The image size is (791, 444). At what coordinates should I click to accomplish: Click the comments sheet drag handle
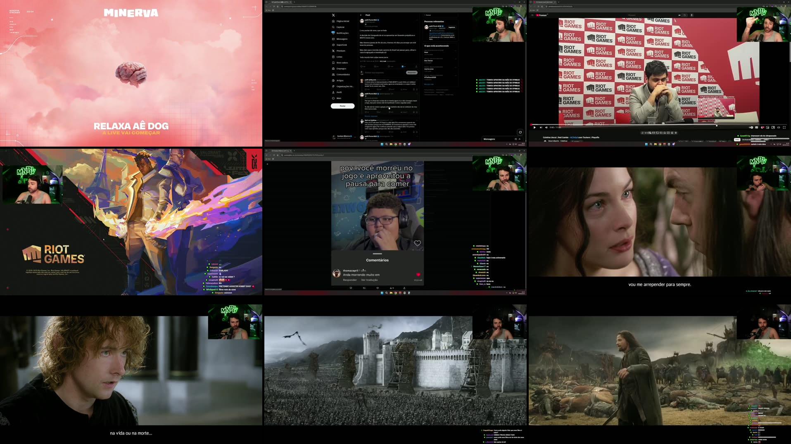coord(377,254)
